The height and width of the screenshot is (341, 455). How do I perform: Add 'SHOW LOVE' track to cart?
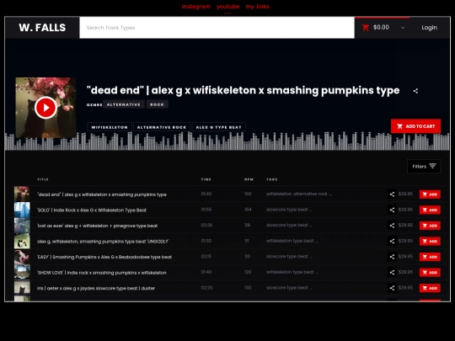pyautogui.click(x=430, y=273)
